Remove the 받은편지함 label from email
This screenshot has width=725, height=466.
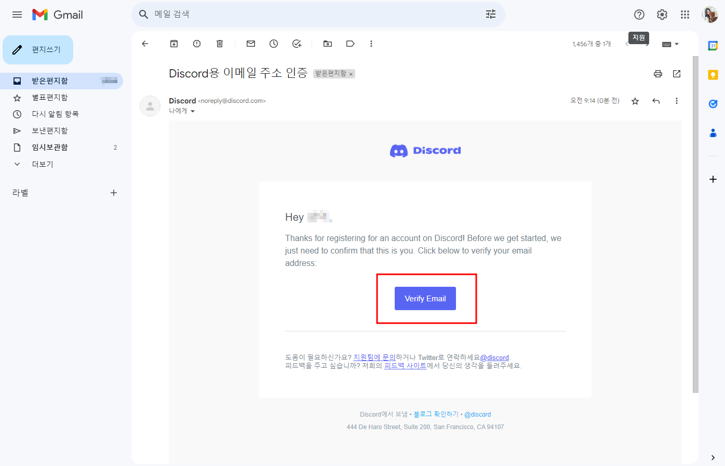(351, 74)
